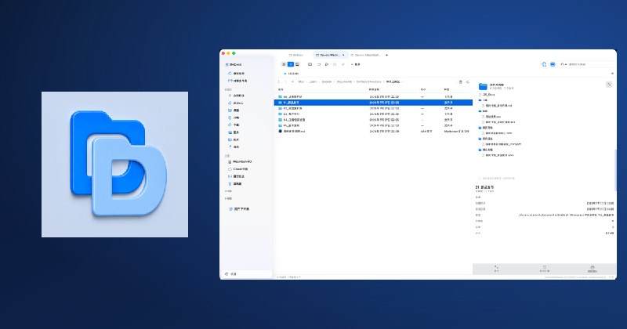
Task: Select the .md Markdown file row
Action: pyautogui.click(x=374, y=131)
